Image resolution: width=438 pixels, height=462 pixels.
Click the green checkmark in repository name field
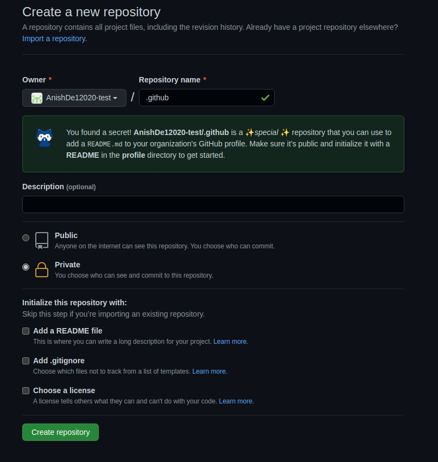[x=265, y=98]
